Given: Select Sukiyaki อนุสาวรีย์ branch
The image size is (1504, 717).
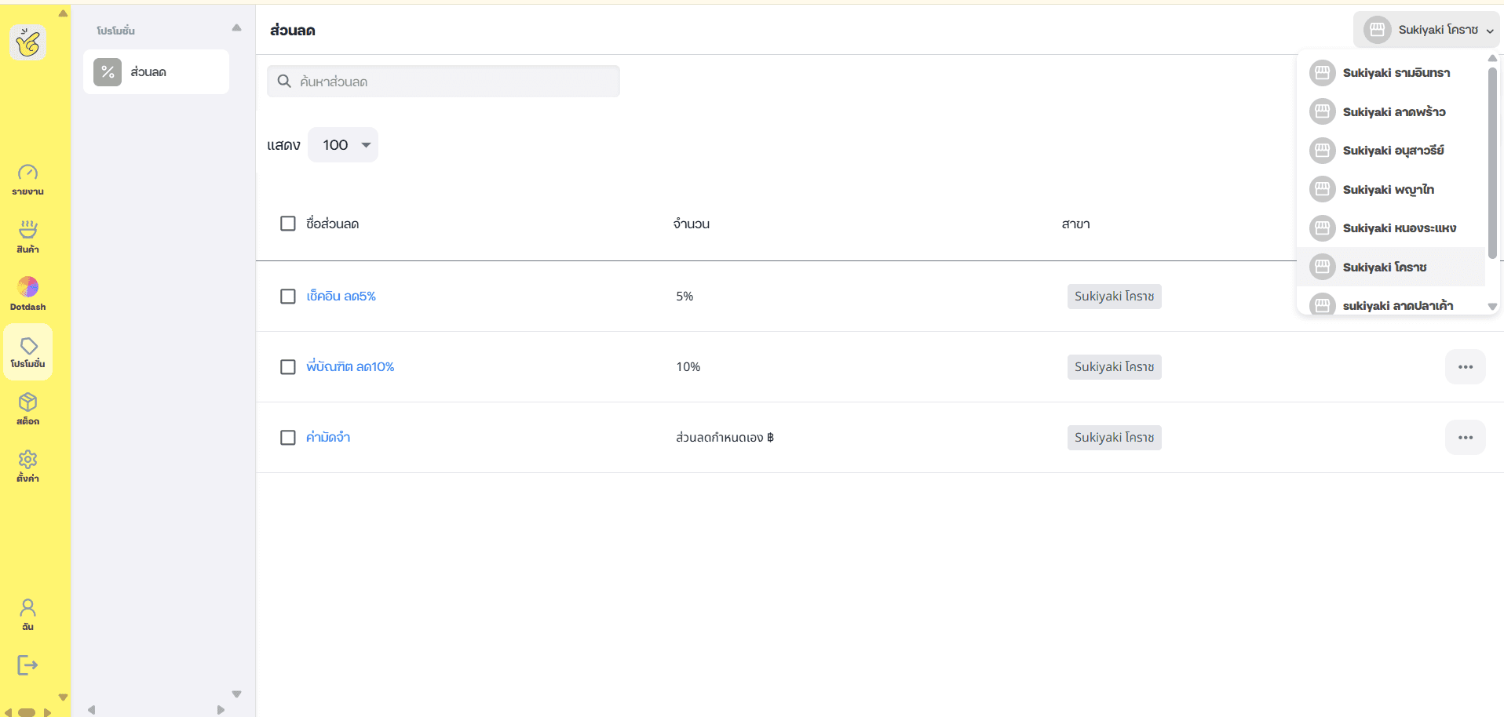Looking at the screenshot, I should pyautogui.click(x=1391, y=151).
